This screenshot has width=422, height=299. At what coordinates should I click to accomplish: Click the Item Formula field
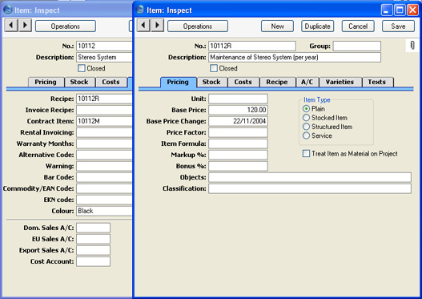click(238, 143)
